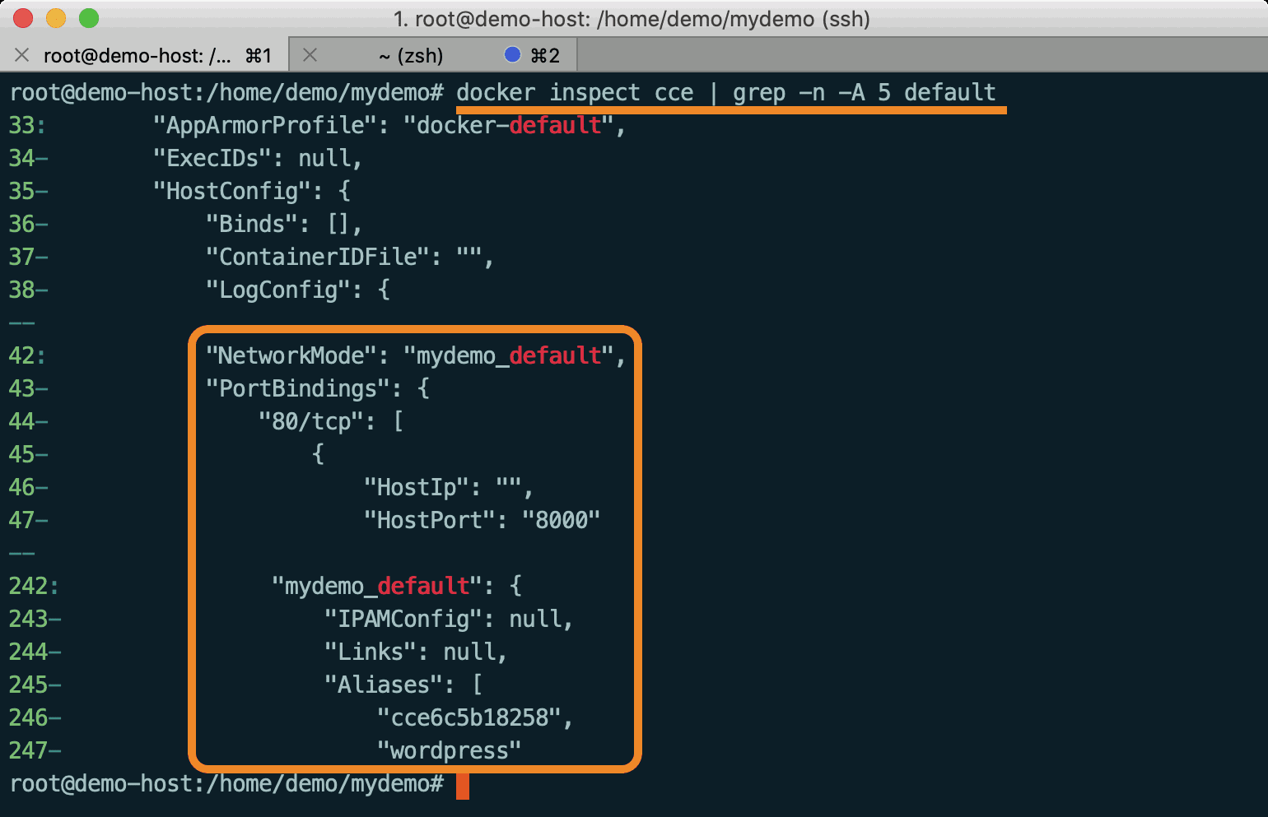Click the "AppArmorProfile" line 33 text
The image size is (1268, 817).
click(x=389, y=125)
